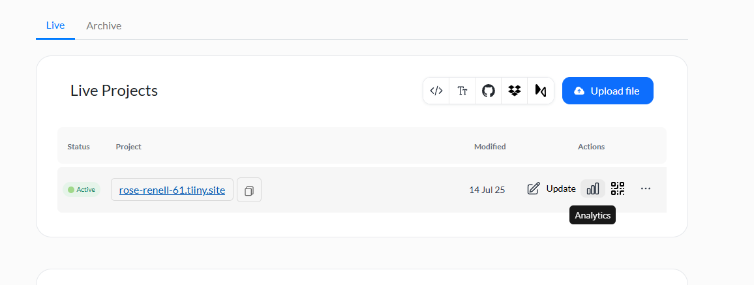The width and height of the screenshot is (754, 285).
Task: Click the 14 Jul 25 date
Action: (x=487, y=190)
